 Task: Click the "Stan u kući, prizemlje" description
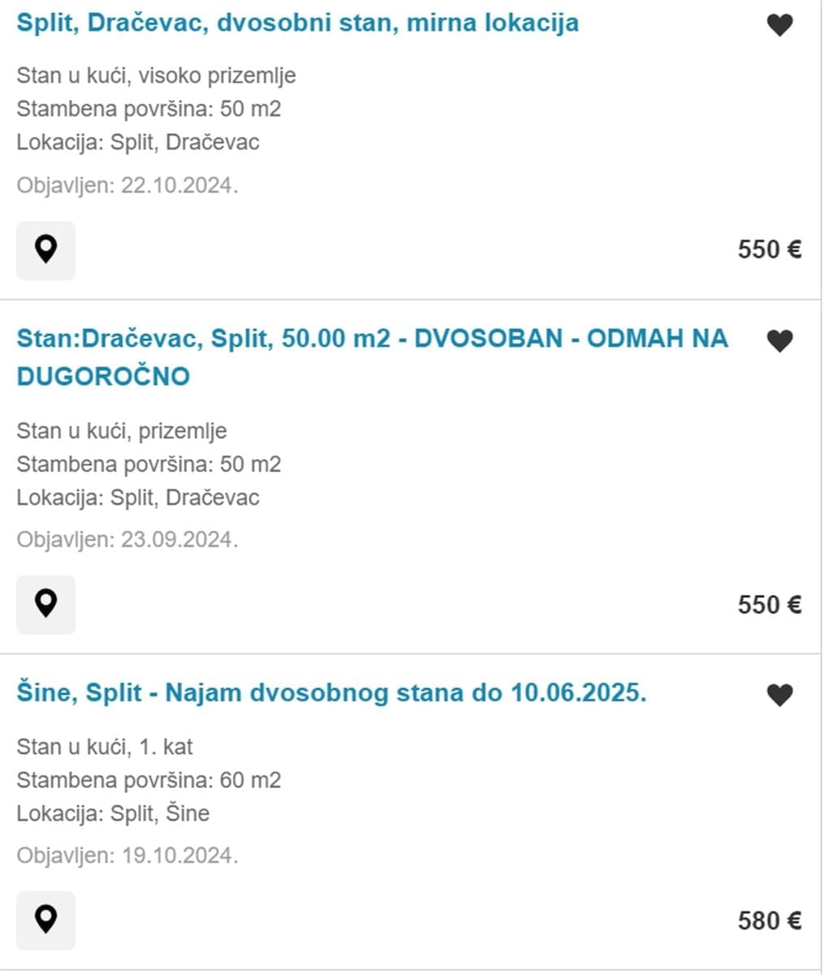[121, 431]
